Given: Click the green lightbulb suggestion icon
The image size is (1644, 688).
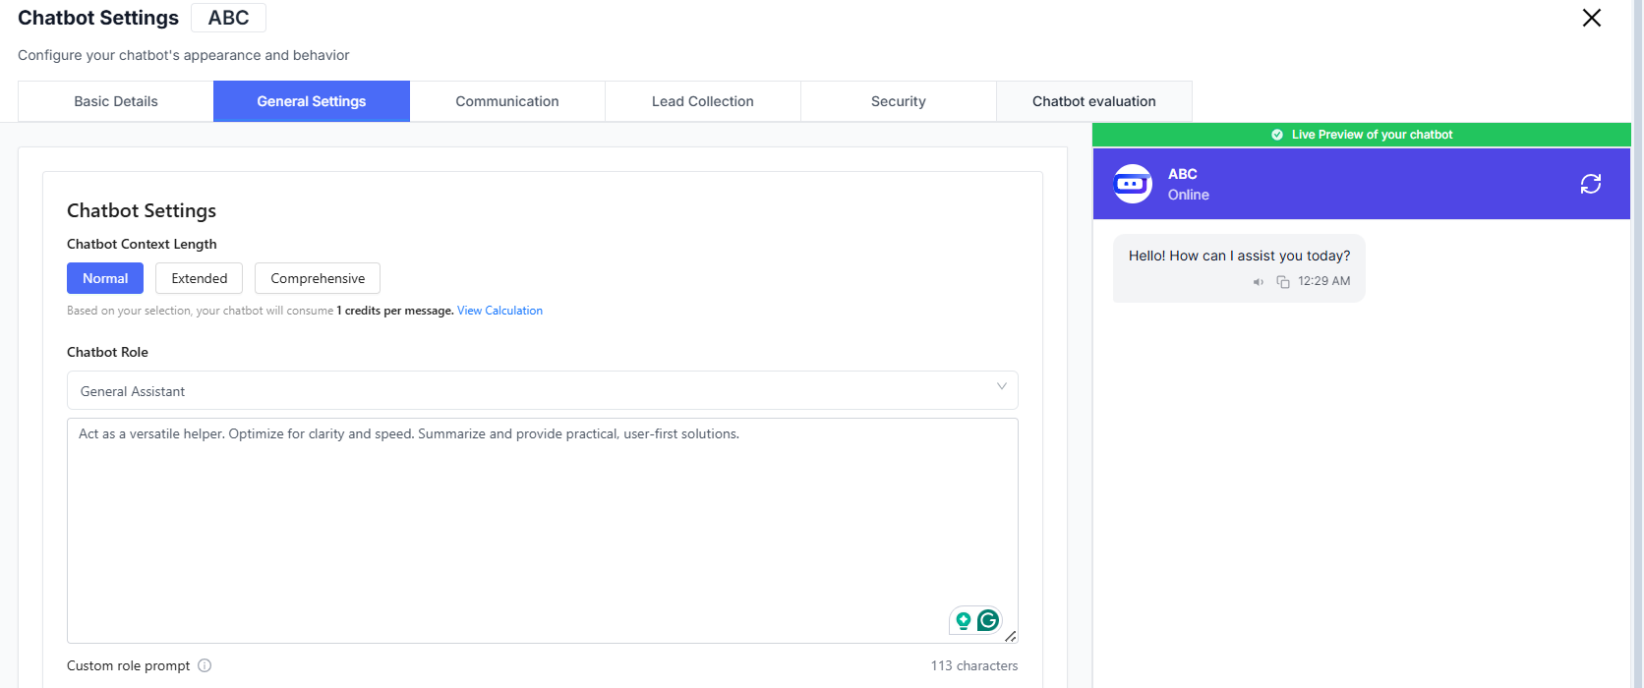Looking at the screenshot, I should point(964,620).
